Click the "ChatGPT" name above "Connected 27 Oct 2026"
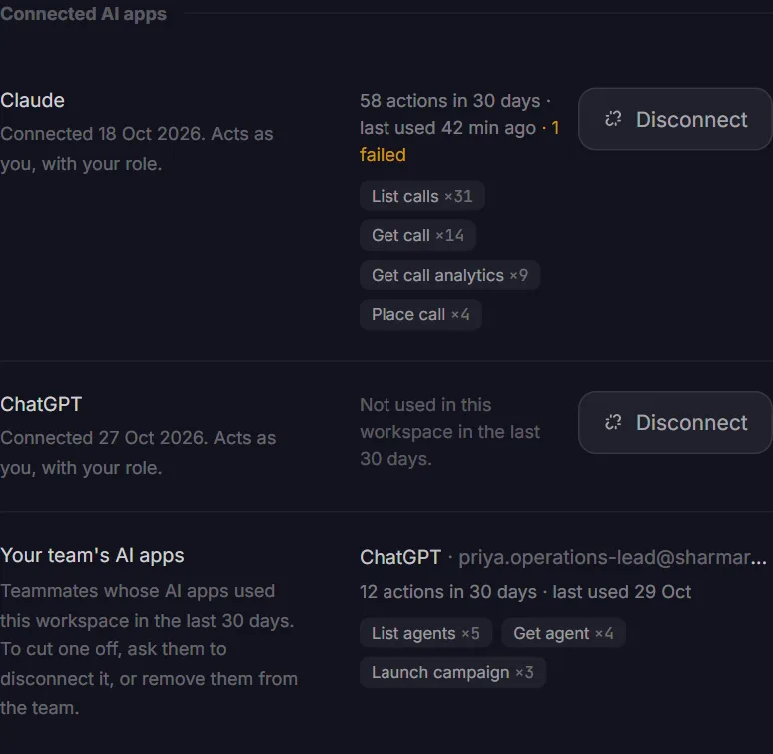 point(41,405)
